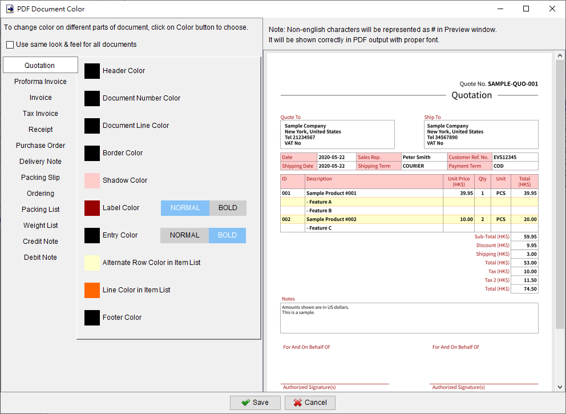Click the preview scrollbar down arrow

(560, 387)
